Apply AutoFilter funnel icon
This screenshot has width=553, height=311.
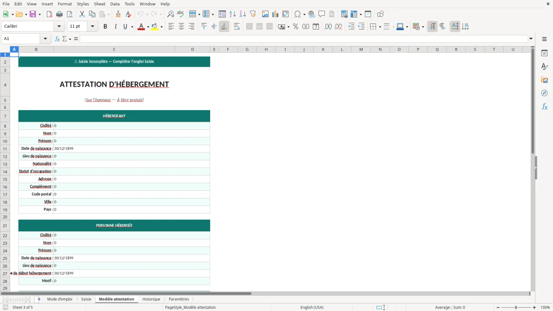click(253, 14)
